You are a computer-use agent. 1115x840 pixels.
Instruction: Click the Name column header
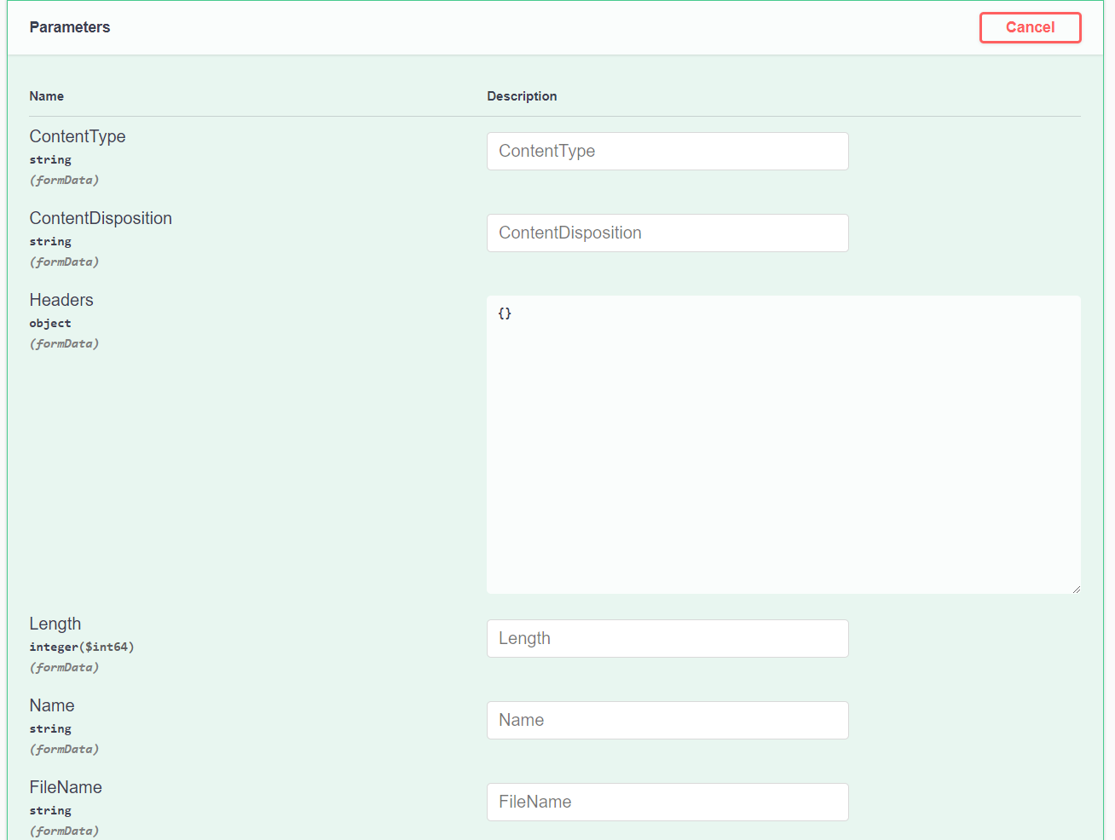[47, 96]
